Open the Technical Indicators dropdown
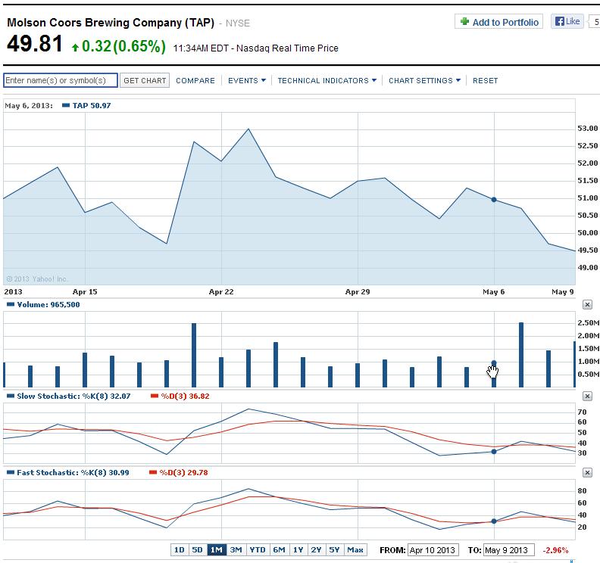Image resolution: width=600 pixels, height=563 pixels. [327, 81]
